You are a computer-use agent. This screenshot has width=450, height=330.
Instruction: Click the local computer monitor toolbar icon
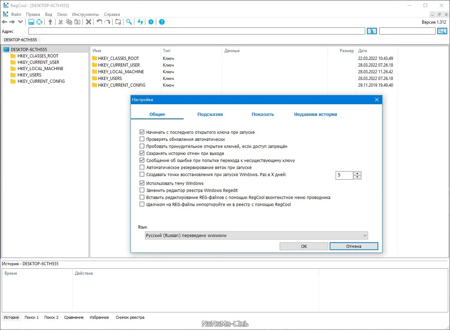click(31, 22)
